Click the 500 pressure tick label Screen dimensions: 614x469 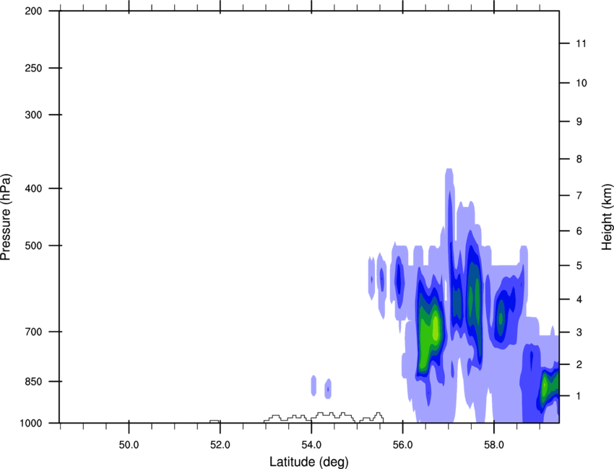pyautogui.click(x=33, y=245)
